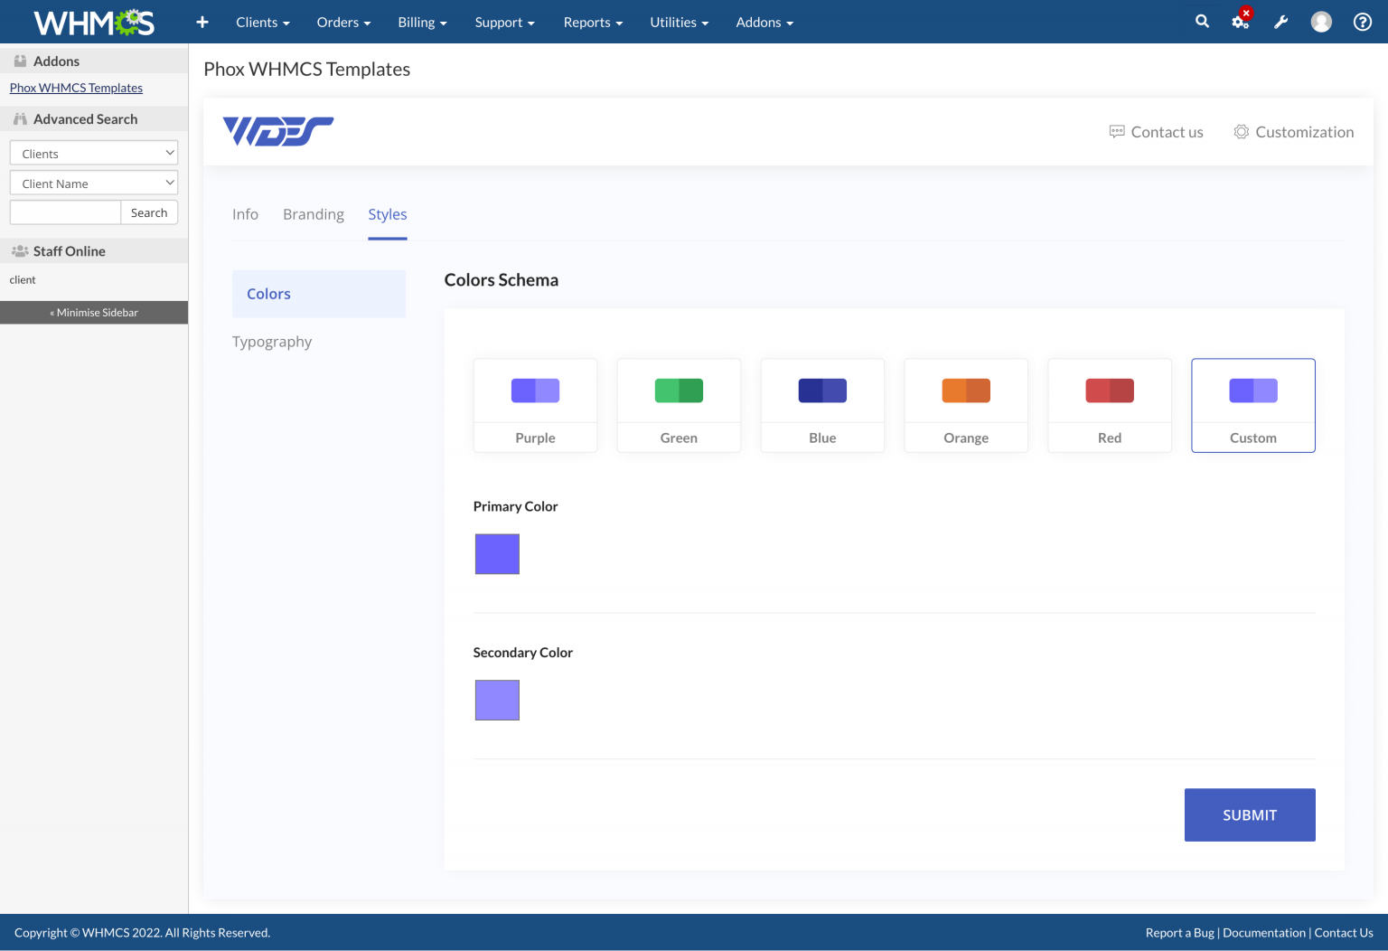Viewport: 1388px width, 951px height.
Task: Switch to the Branding tab
Action: point(314,214)
